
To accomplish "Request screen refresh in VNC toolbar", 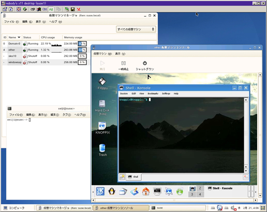I will [25, 9].
